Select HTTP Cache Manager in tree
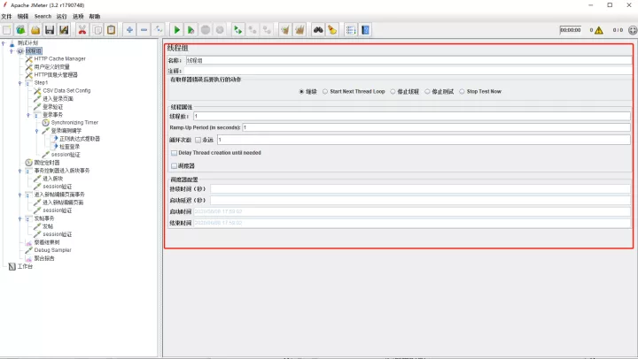Screen dimensions: 638x359 click(x=60, y=59)
